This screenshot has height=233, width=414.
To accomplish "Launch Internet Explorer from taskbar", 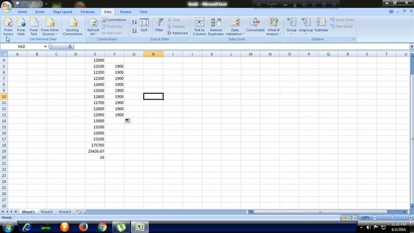I will point(27,227).
